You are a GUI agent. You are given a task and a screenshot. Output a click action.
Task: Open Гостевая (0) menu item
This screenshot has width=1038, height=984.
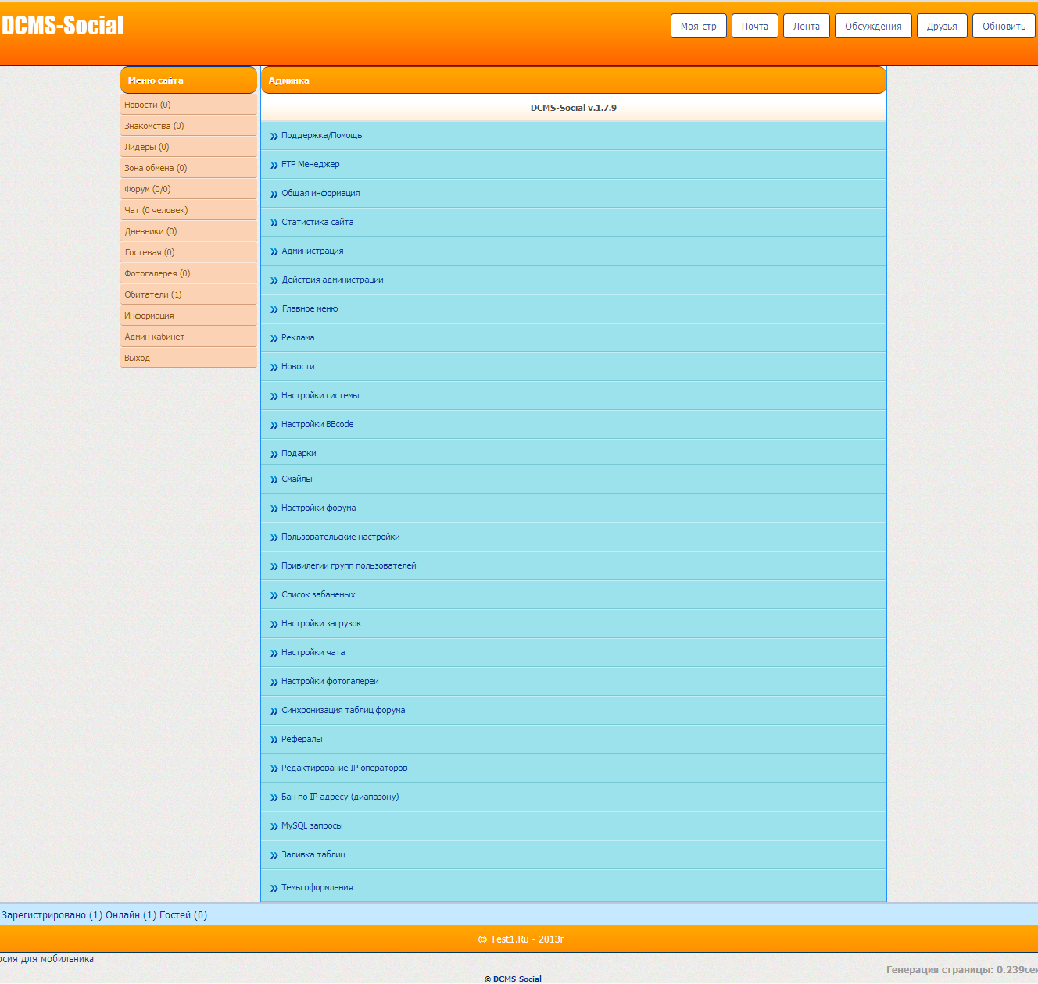pyautogui.click(x=188, y=252)
